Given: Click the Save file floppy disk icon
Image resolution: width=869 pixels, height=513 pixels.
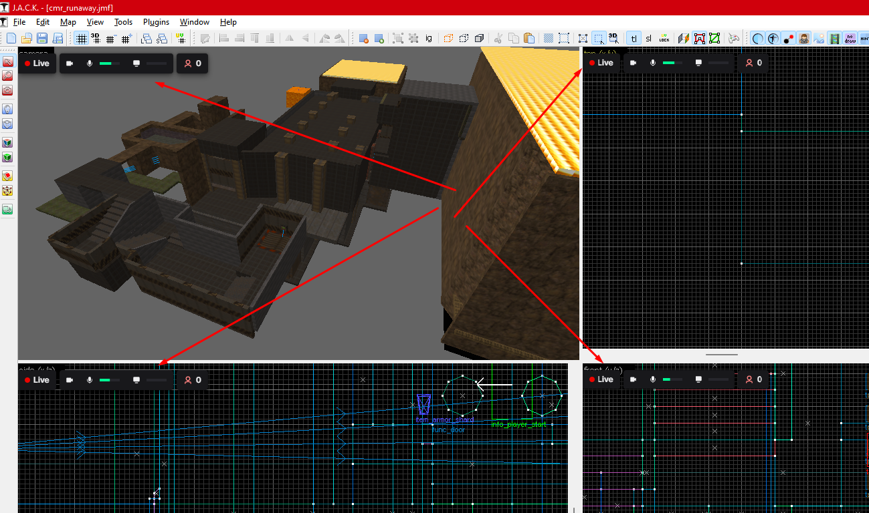Looking at the screenshot, I should tap(42, 38).
